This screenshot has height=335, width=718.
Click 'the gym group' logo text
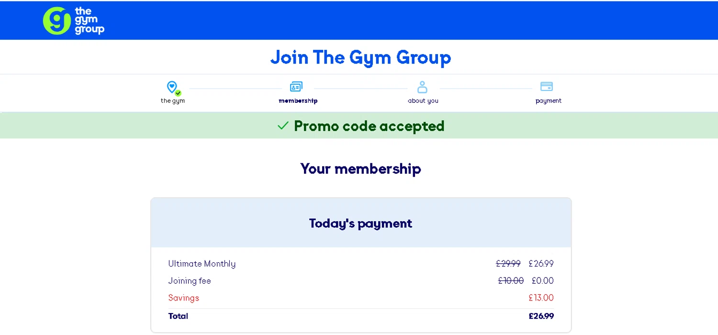pos(89,21)
